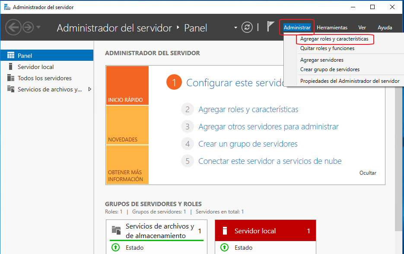Click the vertical scrollbar on right
This screenshot has height=254, width=404.
(x=398, y=160)
